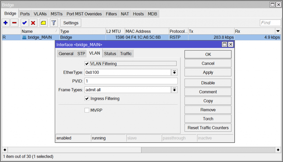Viewport: 283px width, 162px height.
Task: Open the STP tab in the dialog
Action: pyautogui.click(x=81, y=54)
